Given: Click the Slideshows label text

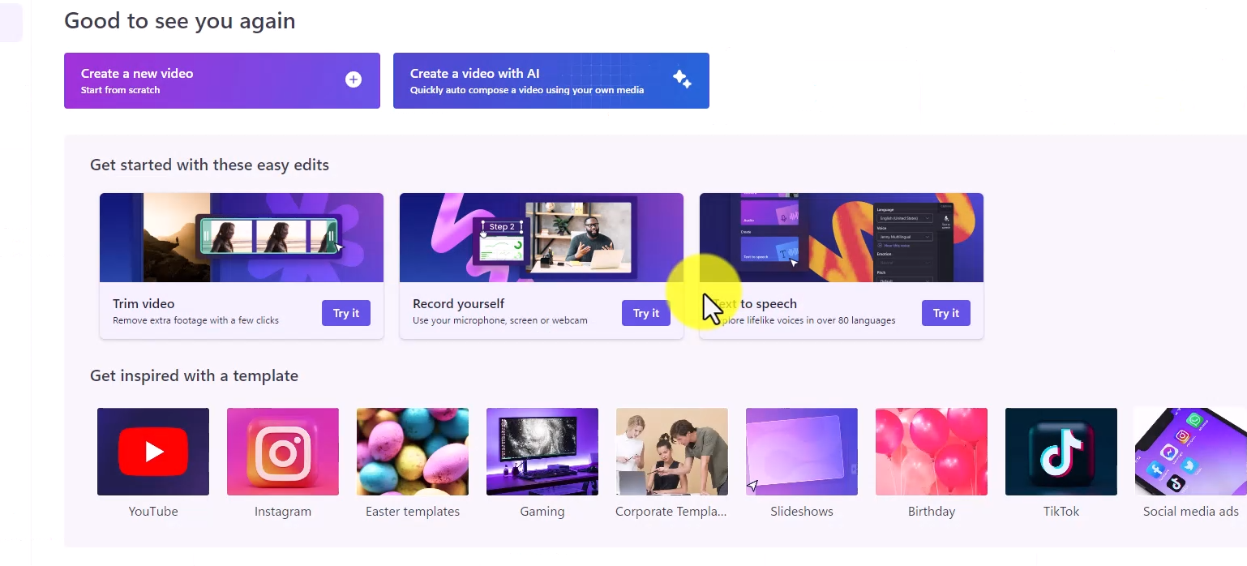Looking at the screenshot, I should [802, 512].
